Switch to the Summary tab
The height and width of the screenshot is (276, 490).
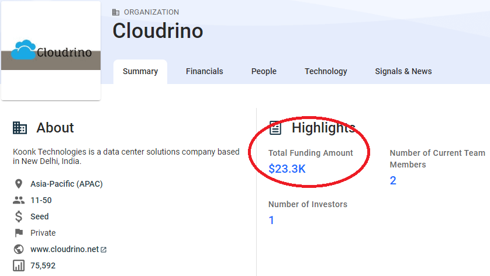click(140, 71)
